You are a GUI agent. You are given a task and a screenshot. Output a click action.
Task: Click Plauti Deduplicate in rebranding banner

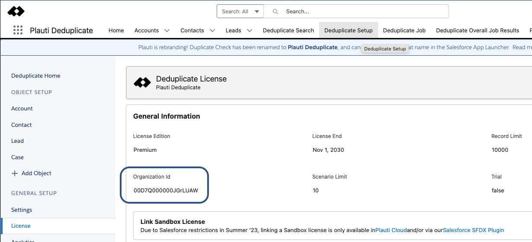coord(312,47)
